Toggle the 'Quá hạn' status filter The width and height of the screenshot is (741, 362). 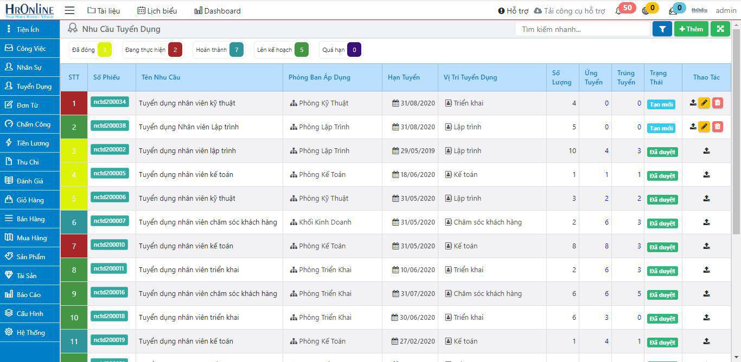(333, 49)
